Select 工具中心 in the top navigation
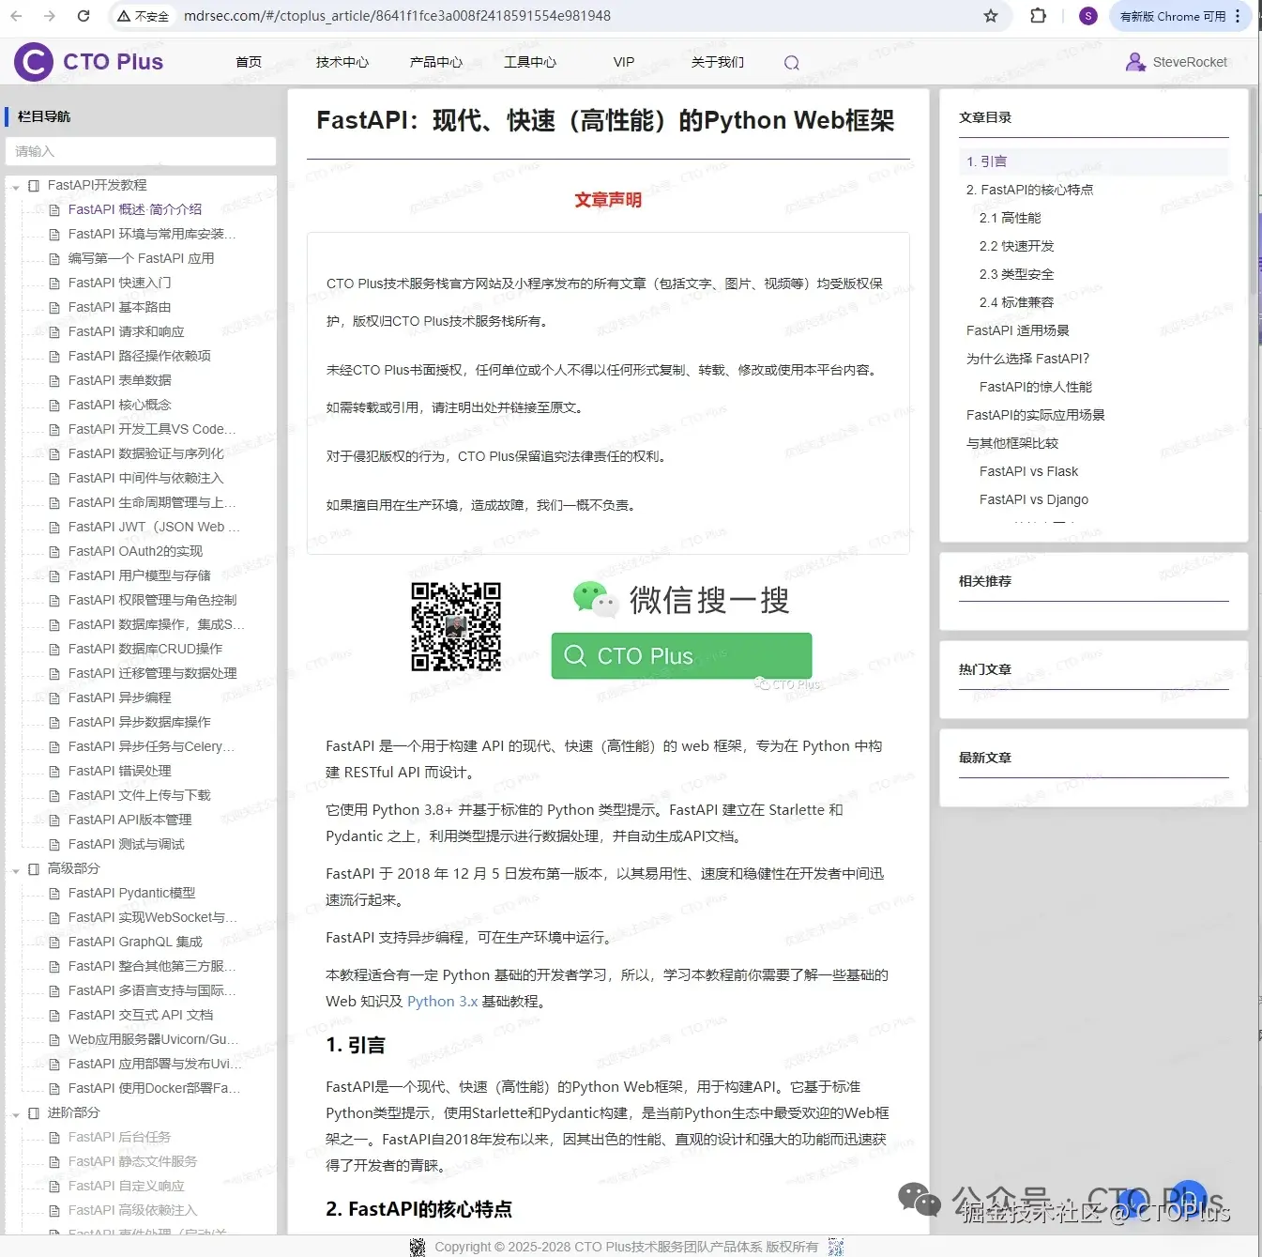The image size is (1262, 1257). [529, 62]
